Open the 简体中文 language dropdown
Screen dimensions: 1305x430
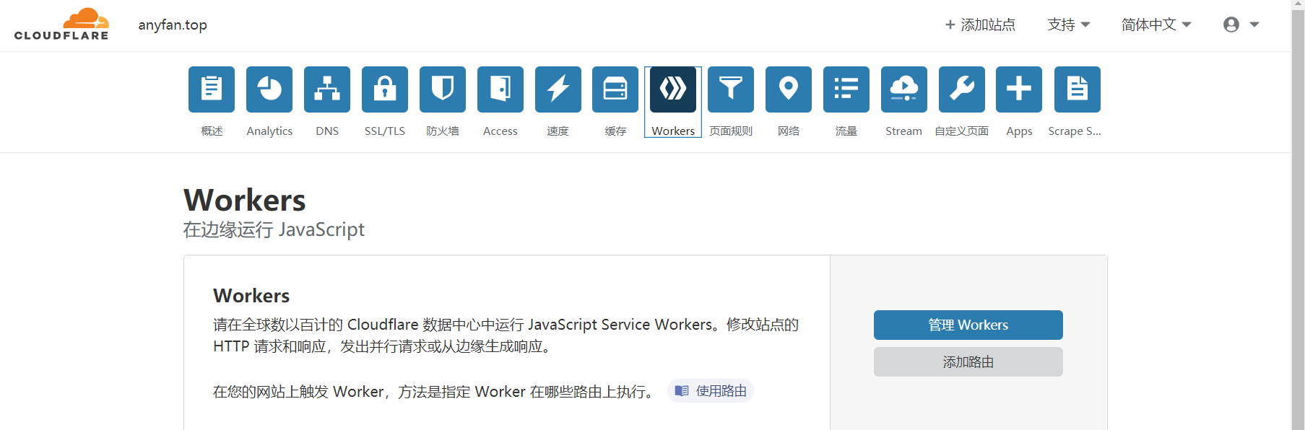(1156, 25)
